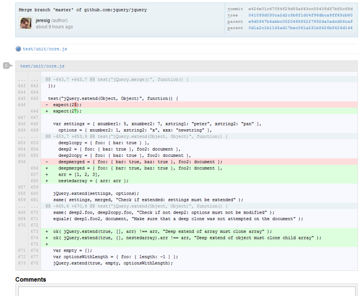
Task: Click the removed line 'expect(25);'
Action: (199, 105)
